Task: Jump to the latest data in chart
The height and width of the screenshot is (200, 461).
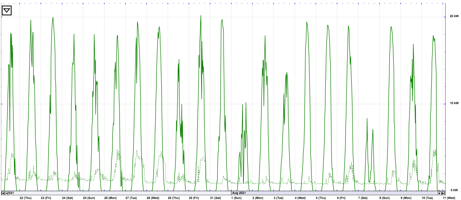Action: [443, 193]
